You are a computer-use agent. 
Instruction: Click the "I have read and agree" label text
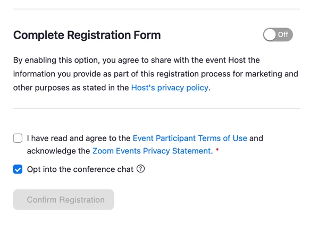79,138
